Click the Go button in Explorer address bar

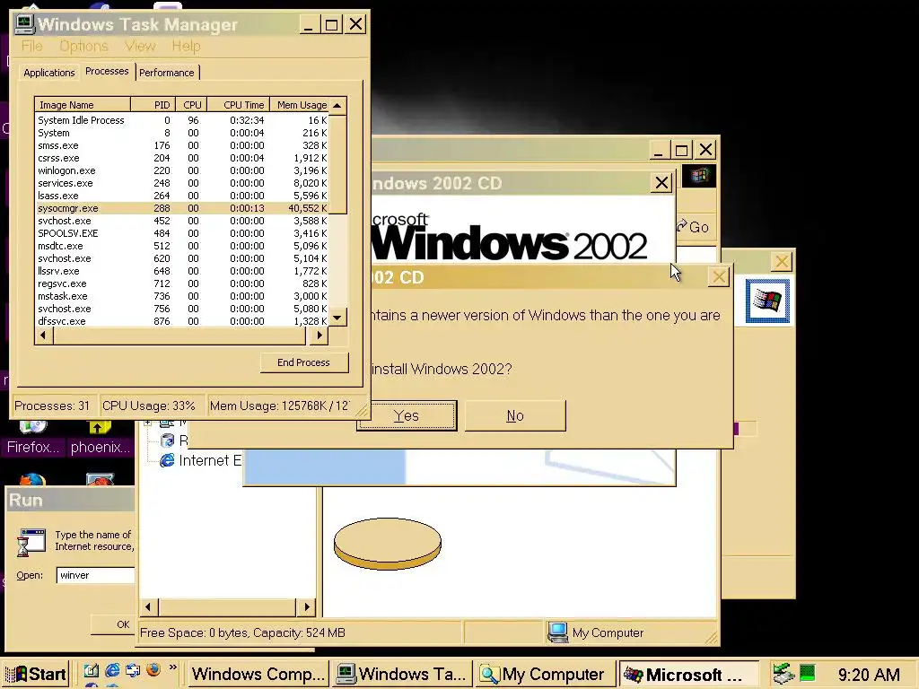coord(694,227)
